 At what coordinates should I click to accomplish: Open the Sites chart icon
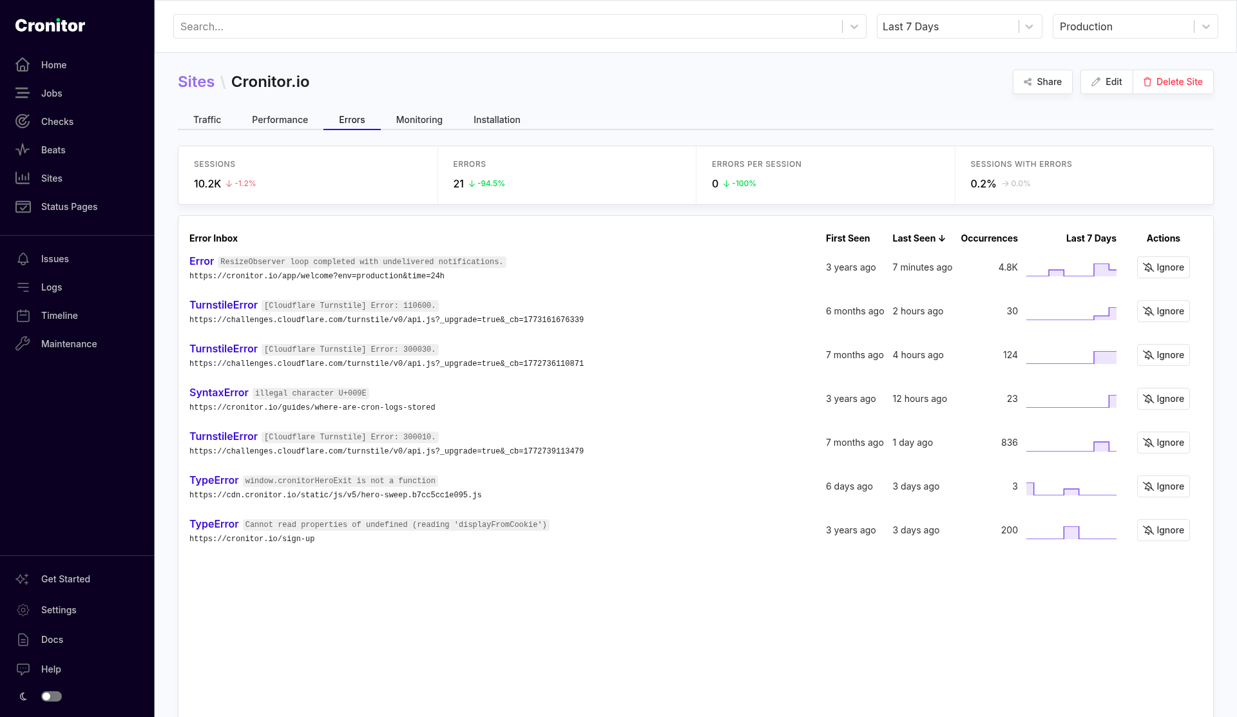(x=23, y=178)
